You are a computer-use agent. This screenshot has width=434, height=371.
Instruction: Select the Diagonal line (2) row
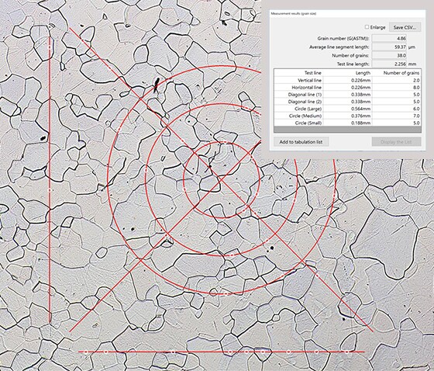[x=347, y=102]
